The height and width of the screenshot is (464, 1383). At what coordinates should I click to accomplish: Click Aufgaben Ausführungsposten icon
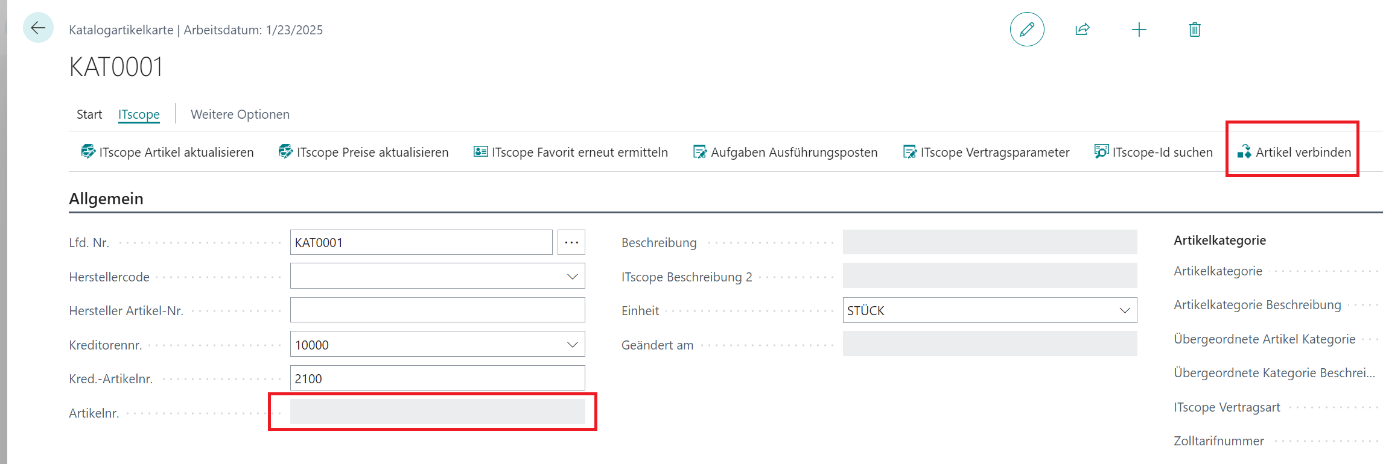[x=700, y=152]
